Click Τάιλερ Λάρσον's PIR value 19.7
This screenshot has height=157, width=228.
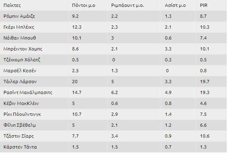pyautogui.click(x=205, y=82)
